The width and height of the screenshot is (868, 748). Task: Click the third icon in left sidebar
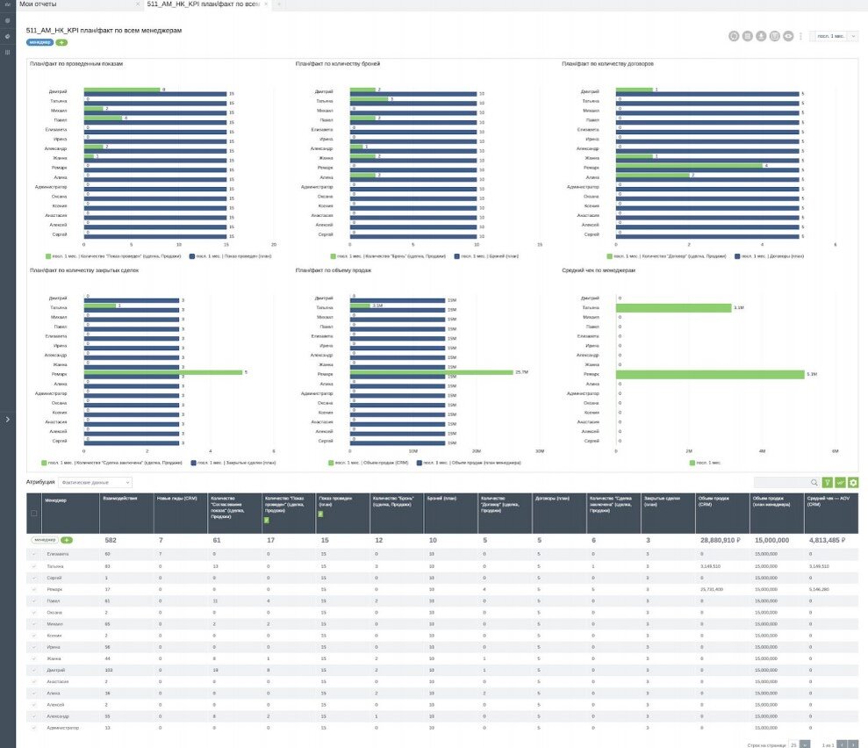(x=7, y=36)
